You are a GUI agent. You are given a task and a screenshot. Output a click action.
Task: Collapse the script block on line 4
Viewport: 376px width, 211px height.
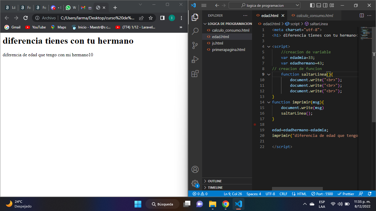268,46
